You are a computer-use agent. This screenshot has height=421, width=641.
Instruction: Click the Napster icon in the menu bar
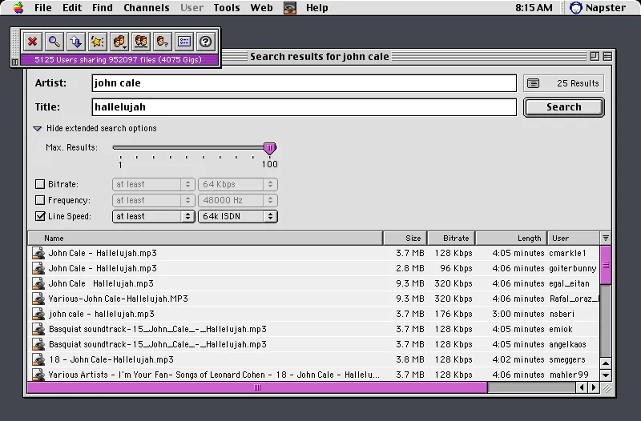coord(576,8)
